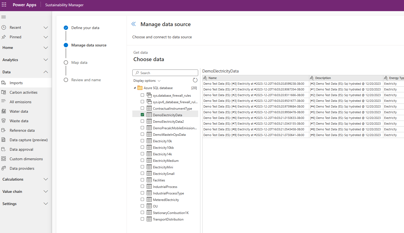Check the Electricity10k checkbox
This screenshot has width=404, height=233.
(x=142, y=141)
